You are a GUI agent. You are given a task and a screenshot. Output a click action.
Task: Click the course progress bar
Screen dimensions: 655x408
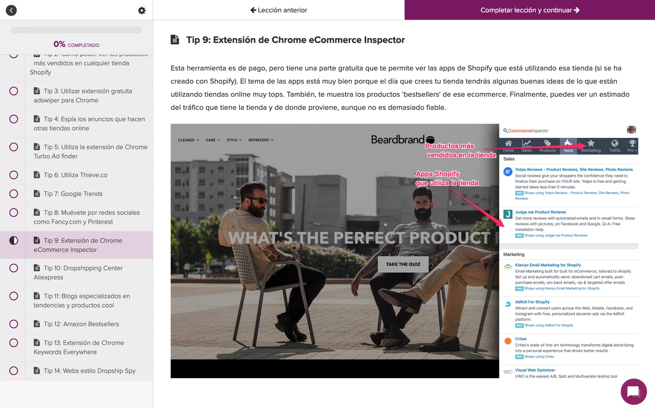click(x=76, y=30)
